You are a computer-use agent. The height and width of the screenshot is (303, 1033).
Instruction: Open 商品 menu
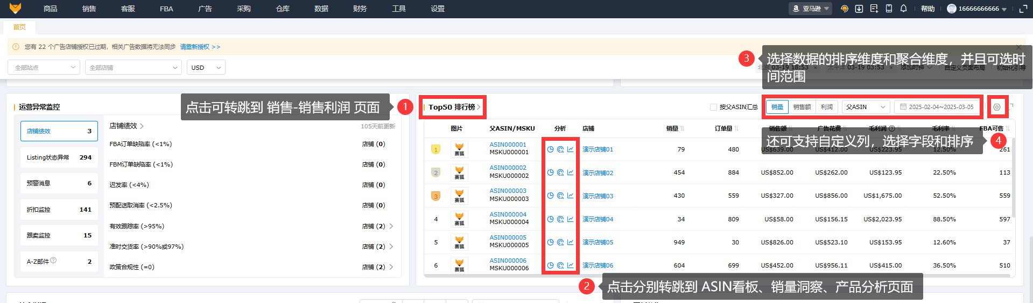[50, 9]
